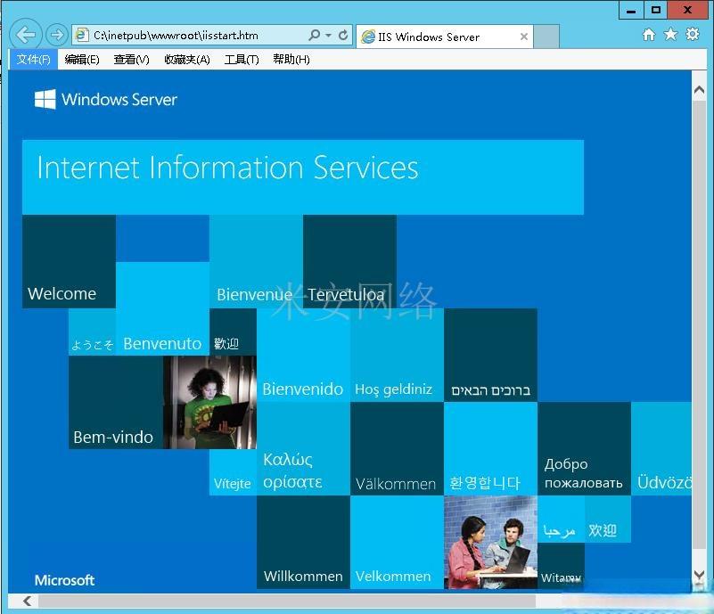This screenshot has width=714, height=614.
Task: Open Favorites with the star icon
Action: (670, 34)
